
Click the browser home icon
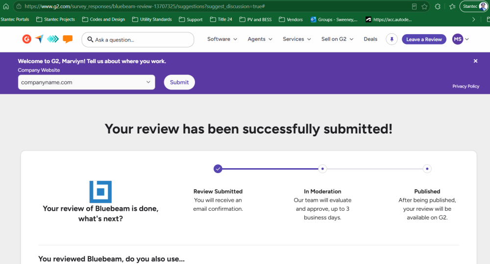click(6, 6)
